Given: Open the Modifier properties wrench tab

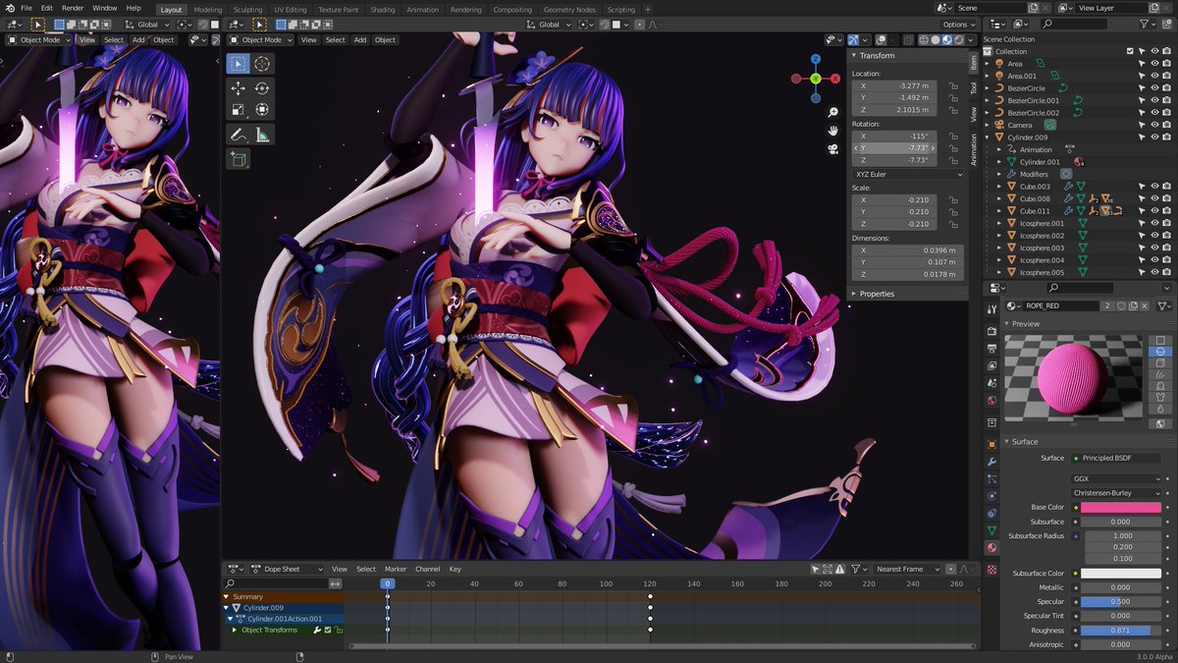Looking at the screenshot, I should (x=991, y=462).
